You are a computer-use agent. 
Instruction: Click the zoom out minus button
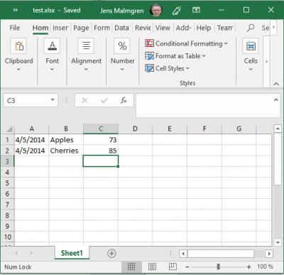click(x=187, y=267)
